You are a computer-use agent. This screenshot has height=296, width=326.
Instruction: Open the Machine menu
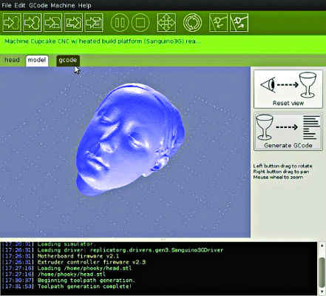pos(63,5)
